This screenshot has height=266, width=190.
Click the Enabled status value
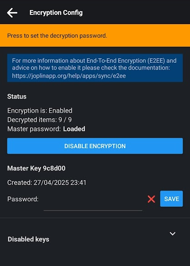click(x=60, y=110)
